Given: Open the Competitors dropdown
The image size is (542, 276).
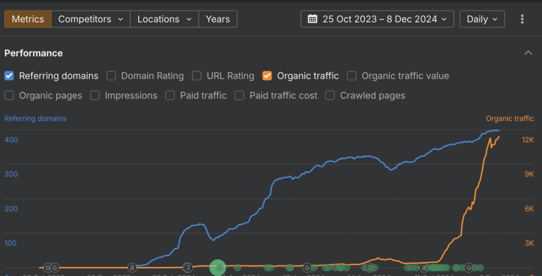Looking at the screenshot, I should (x=91, y=19).
